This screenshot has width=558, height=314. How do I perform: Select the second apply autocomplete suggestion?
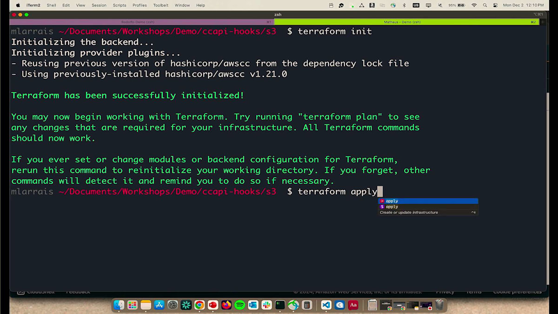click(x=428, y=207)
